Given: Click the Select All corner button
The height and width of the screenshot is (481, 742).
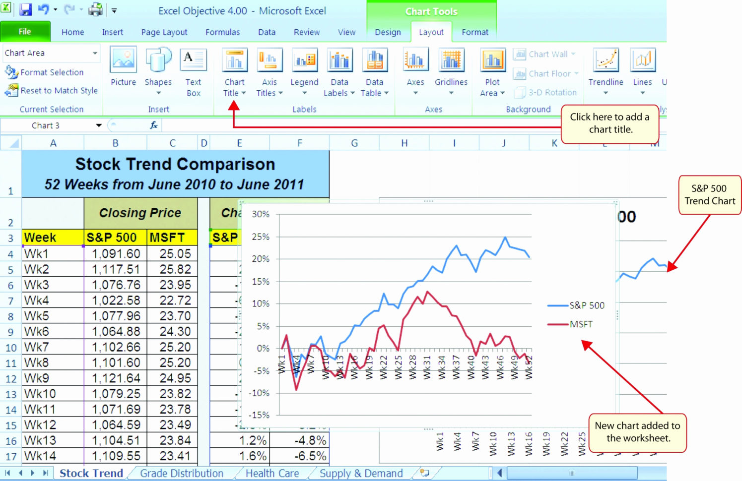Looking at the screenshot, I should pyautogui.click(x=11, y=143).
